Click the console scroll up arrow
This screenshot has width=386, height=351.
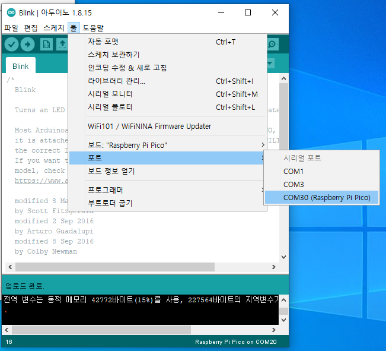283,300
